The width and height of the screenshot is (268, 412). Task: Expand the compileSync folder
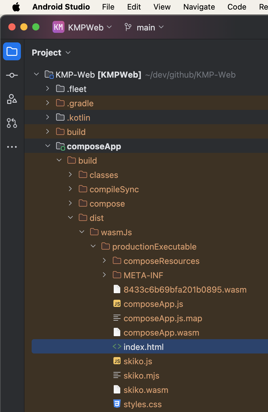[x=70, y=189]
